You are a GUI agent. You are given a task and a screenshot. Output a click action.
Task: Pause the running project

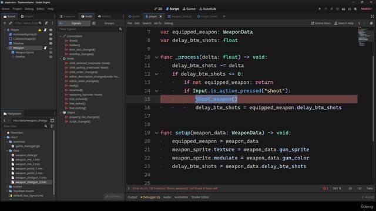325,9
